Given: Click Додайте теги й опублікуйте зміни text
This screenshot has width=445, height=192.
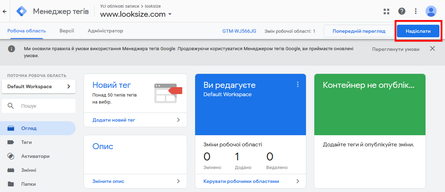Looking at the screenshot, I should click(368, 144).
